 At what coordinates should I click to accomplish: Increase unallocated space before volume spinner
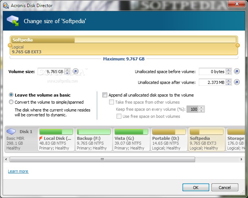pyautogui.click(x=228, y=70)
